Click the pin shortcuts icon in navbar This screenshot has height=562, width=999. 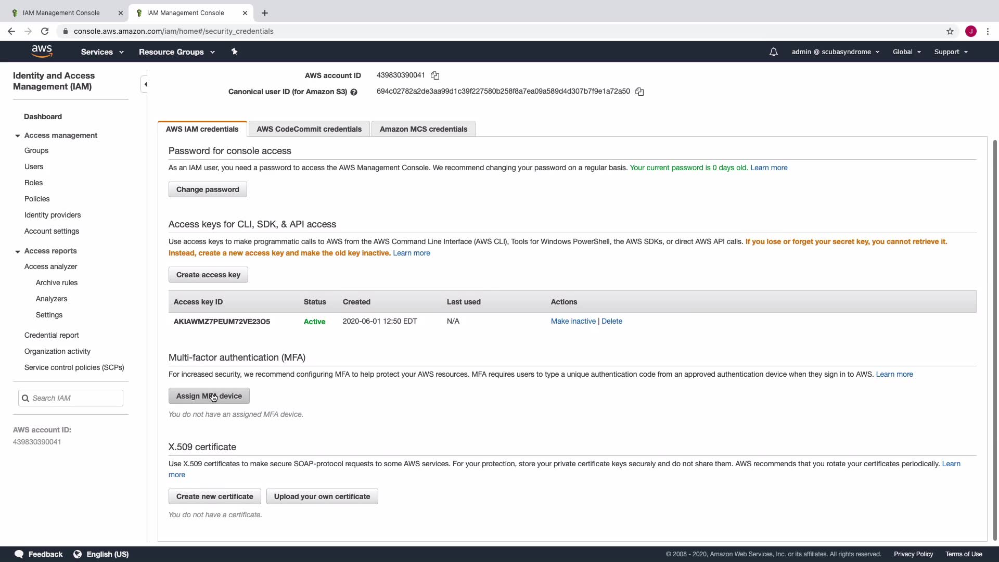(234, 52)
